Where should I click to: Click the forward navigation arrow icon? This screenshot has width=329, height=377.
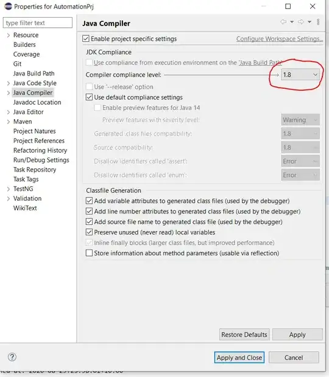pos(301,22)
